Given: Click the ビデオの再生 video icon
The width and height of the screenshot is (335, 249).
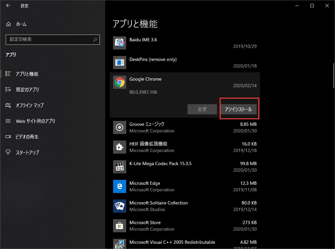Looking at the screenshot, I should pos(8,137).
